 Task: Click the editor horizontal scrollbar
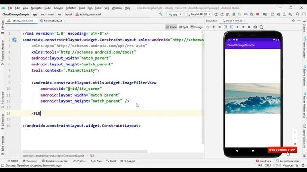tap(84, 151)
